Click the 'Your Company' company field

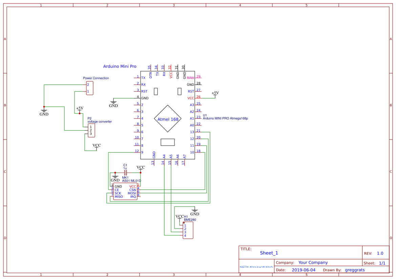coord(313,263)
